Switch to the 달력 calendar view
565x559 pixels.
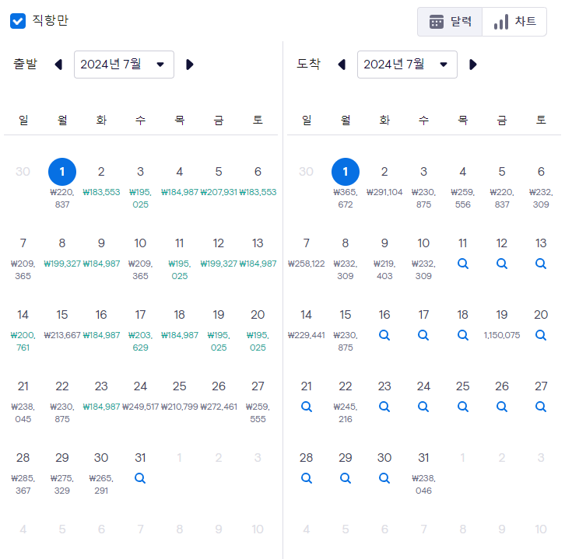(450, 22)
